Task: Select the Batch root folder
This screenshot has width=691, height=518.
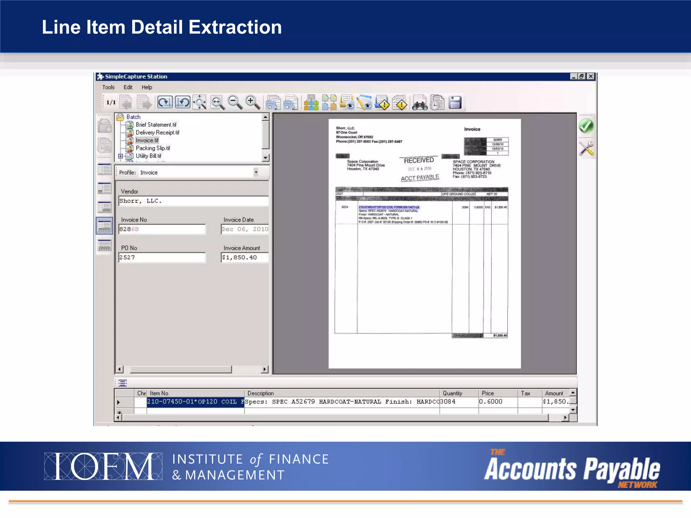Action: click(133, 117)
